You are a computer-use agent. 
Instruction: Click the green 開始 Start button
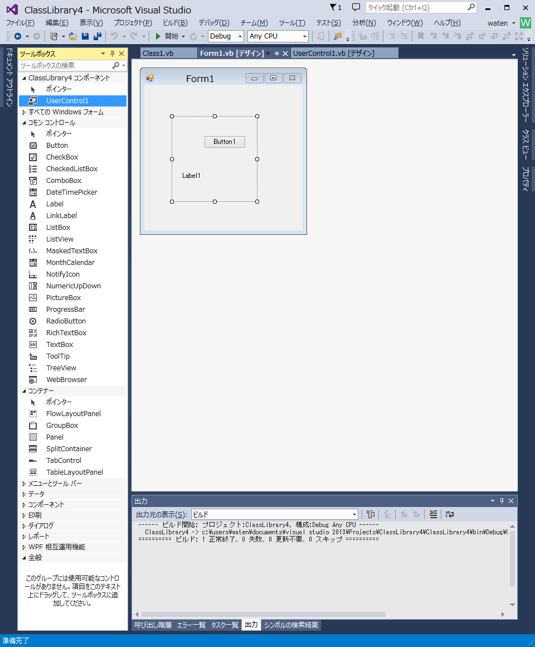[167, 36]
